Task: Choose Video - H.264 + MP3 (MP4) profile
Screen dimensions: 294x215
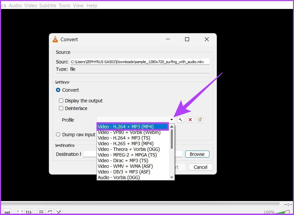Action: click(x=133, y=127)
